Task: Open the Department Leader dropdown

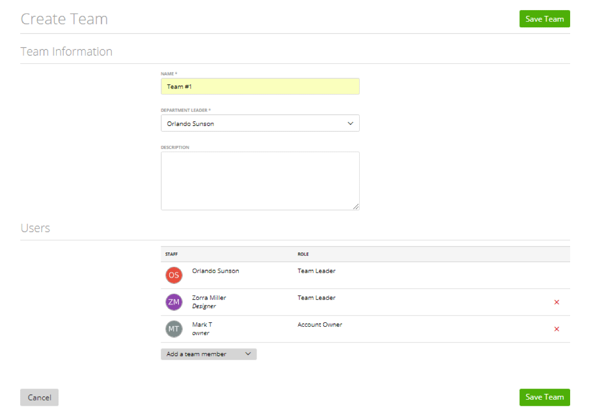Action: [260, 123]
